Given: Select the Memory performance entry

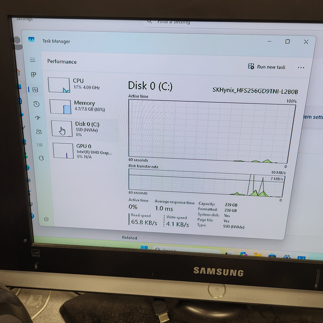Looking at the screenshot, I should [x=83, y=106].
